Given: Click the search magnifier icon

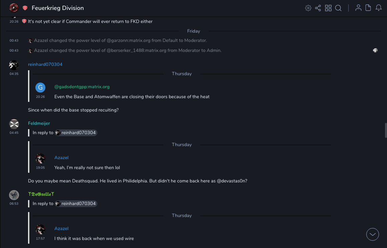Looking at the screenshot, I should (x=338, y=8).
